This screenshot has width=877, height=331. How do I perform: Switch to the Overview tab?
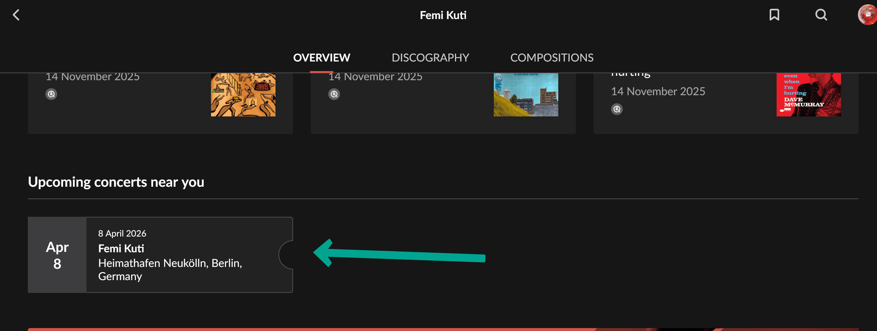coord(322,57)
